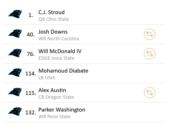Viewport: 170px width, 130px height.
Task: Click the trade icon beside Josh Downs
Action: [150, 34]
